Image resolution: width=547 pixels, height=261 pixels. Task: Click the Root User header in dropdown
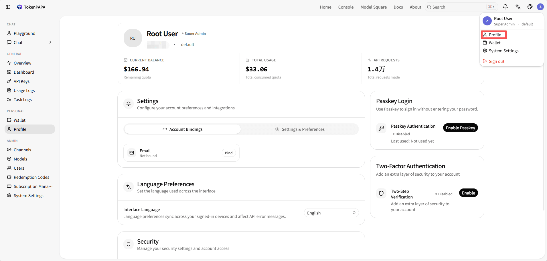(512, 21)
